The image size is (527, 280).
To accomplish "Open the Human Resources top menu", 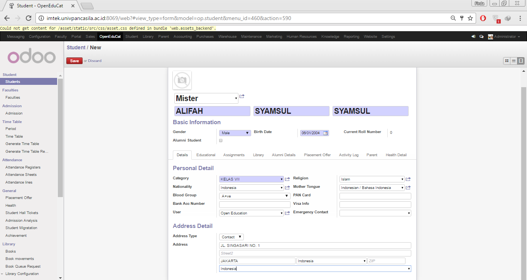I will coord(302,37).
